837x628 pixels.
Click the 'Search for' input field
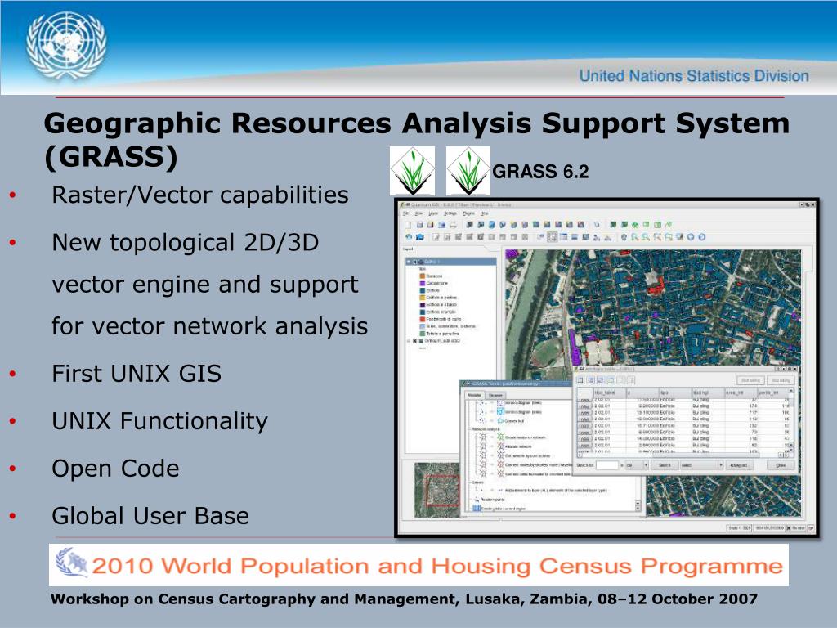(607, 465)
